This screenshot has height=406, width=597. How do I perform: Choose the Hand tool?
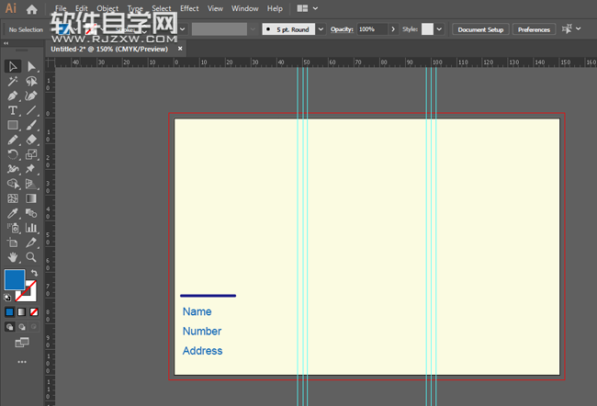point(13,257)
